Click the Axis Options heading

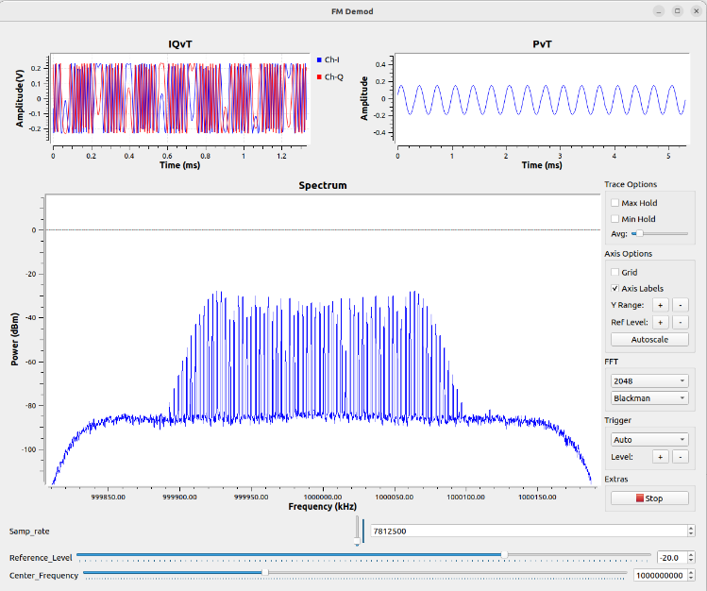tap(628, 254)
